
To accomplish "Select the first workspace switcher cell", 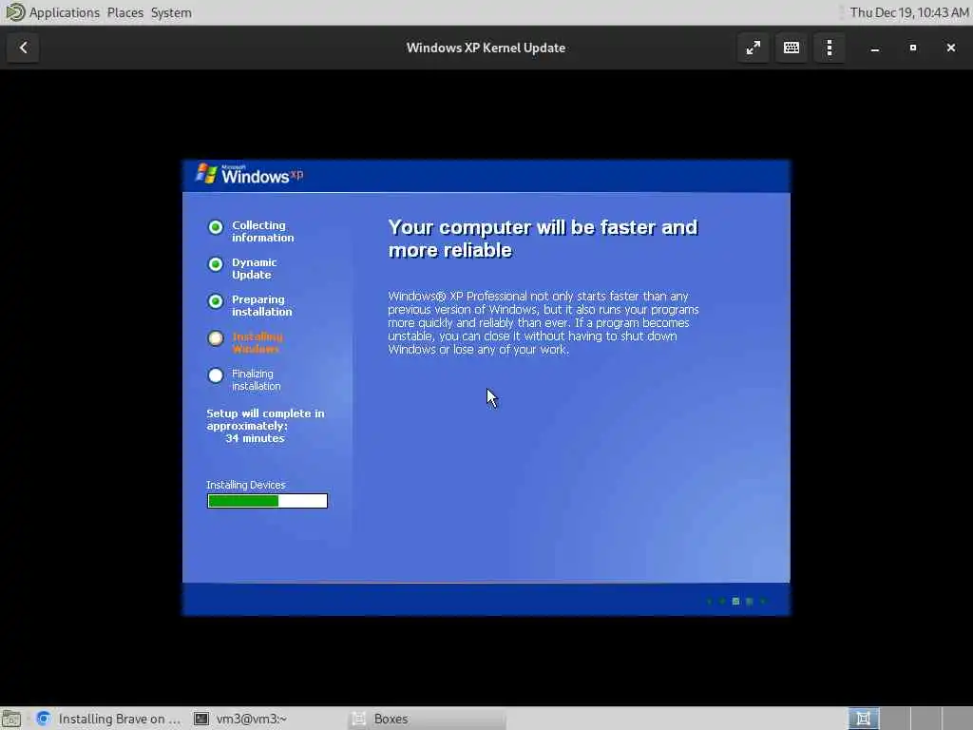I will pyautogui.click(x=863, y=719).
